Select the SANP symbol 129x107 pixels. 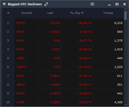tap(20, 102)
